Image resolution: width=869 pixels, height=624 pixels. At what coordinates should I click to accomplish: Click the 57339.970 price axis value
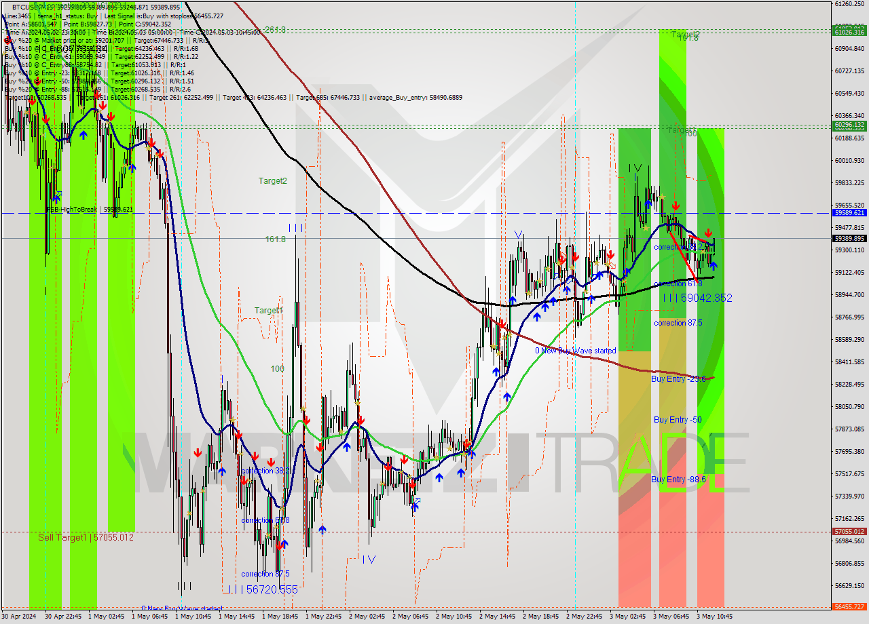pos(849,496)
